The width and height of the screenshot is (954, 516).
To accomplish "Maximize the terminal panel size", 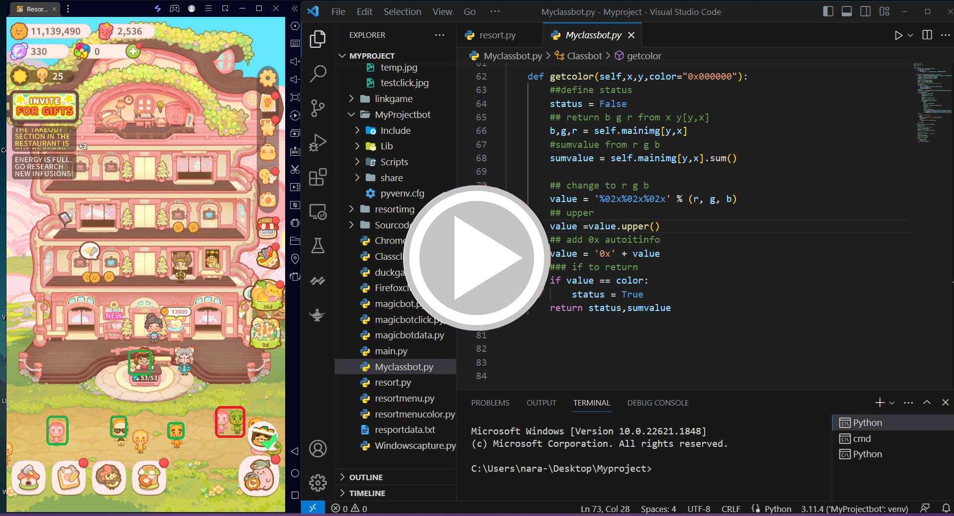I will 927,403.
